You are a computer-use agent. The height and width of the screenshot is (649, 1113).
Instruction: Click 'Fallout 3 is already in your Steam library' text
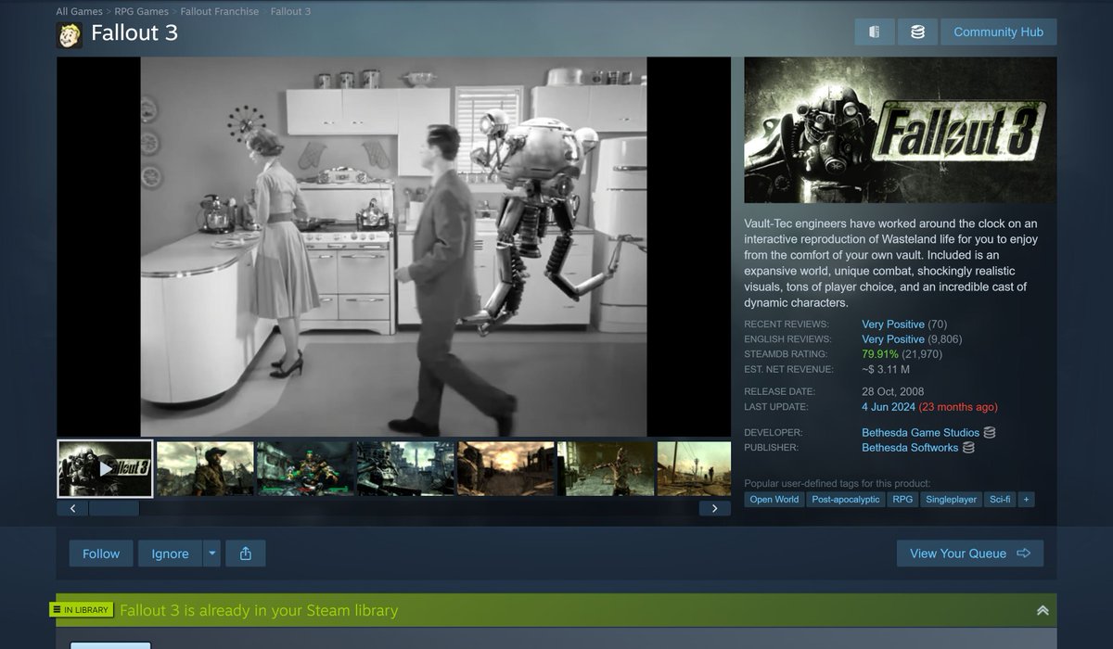259,610
